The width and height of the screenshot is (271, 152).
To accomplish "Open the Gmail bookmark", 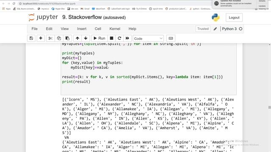I will point(85,8).
